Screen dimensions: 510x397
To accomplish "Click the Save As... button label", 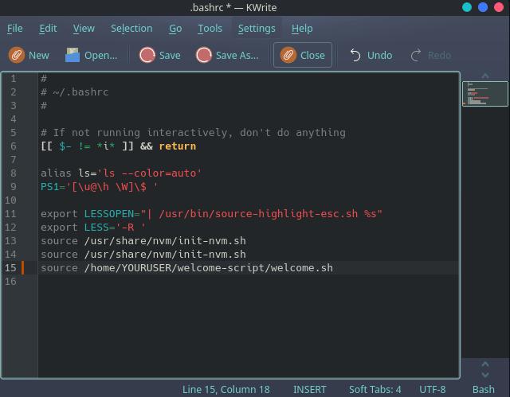I will (x=237, y=56).
